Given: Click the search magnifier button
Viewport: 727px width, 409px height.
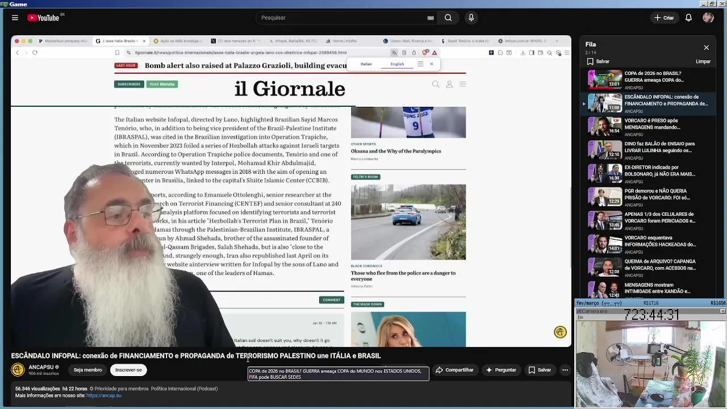Looking at the screenshot, I should pyautogui.click(x=448, y=18).
